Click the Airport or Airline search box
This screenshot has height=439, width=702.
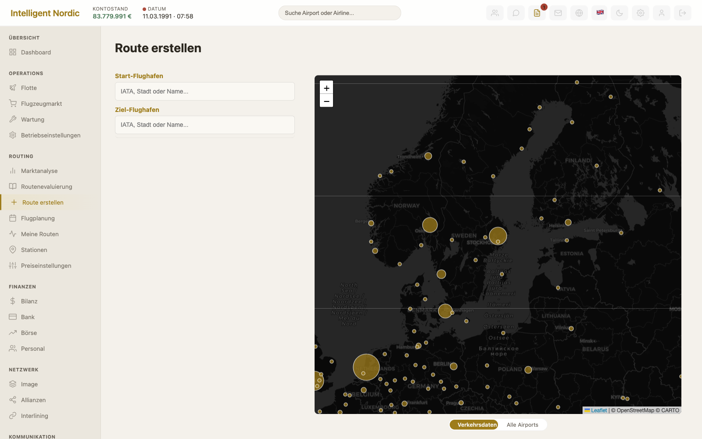click(340, 13)
